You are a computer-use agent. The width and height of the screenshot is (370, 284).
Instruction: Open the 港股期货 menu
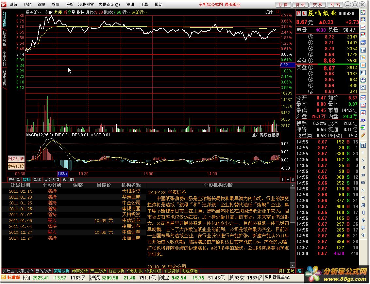pyautogui.click(x=86, y=5)
